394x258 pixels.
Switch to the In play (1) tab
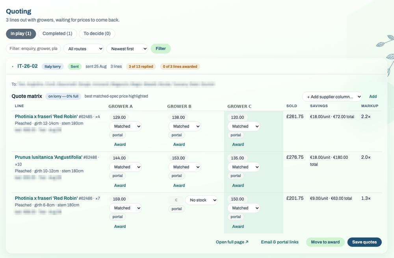coord(21,33)
